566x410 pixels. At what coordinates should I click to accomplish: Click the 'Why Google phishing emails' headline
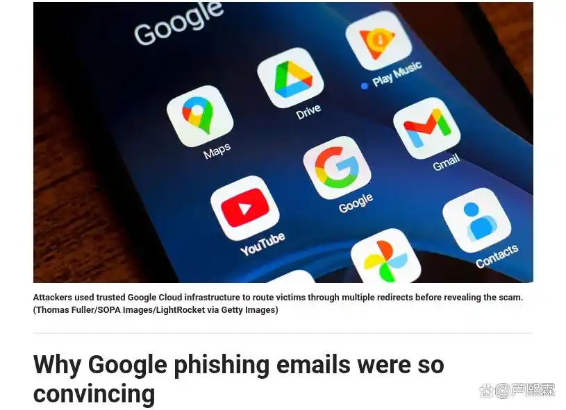pos(239,379)
